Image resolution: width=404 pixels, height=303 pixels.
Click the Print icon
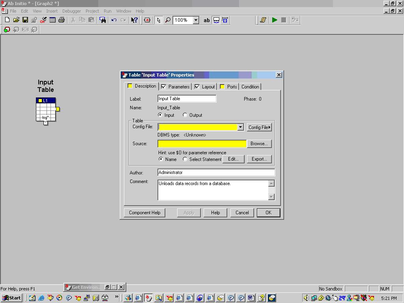pos(62,20)
